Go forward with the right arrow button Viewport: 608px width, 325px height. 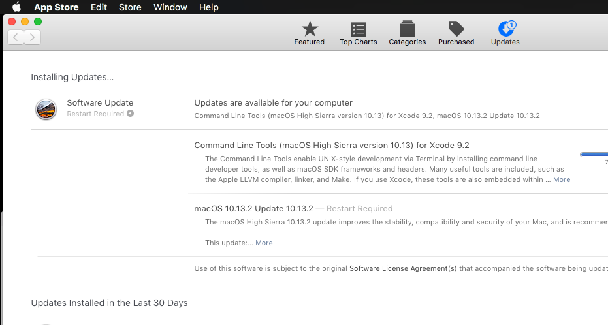pos(32,37)
